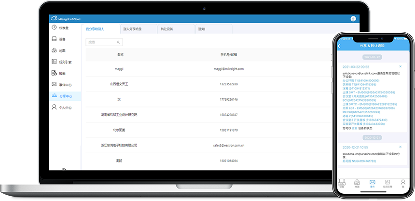Select the 湖南省机械工业设计研究院 row name
415x201 pixels.
pos(119,115)
